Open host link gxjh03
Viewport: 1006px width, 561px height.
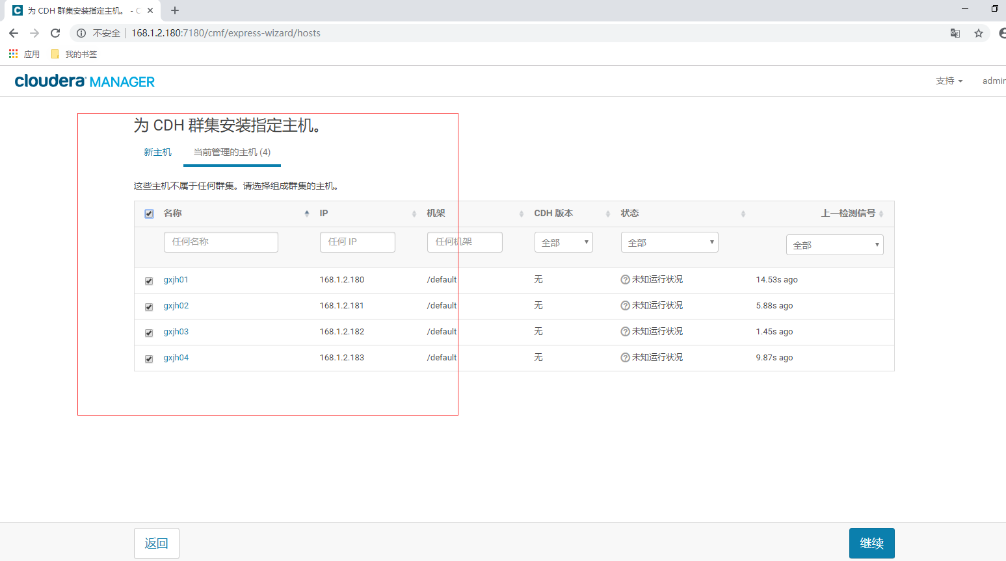click(x=176, y=332)
